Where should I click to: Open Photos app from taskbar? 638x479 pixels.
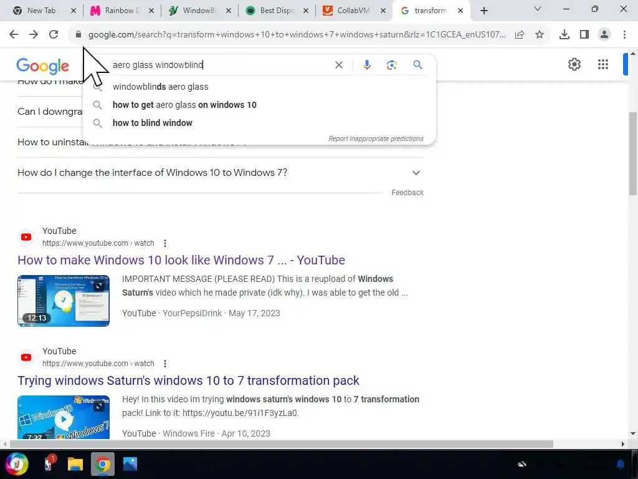(130, 464)
